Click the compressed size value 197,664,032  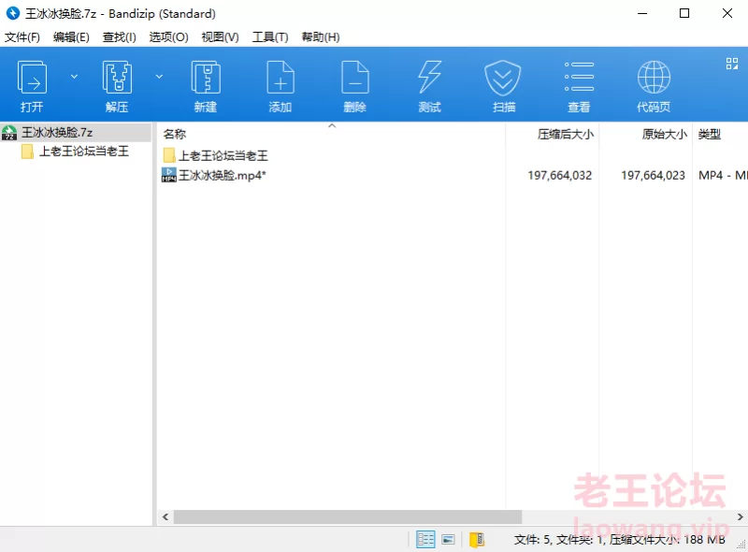coord(559,176)
